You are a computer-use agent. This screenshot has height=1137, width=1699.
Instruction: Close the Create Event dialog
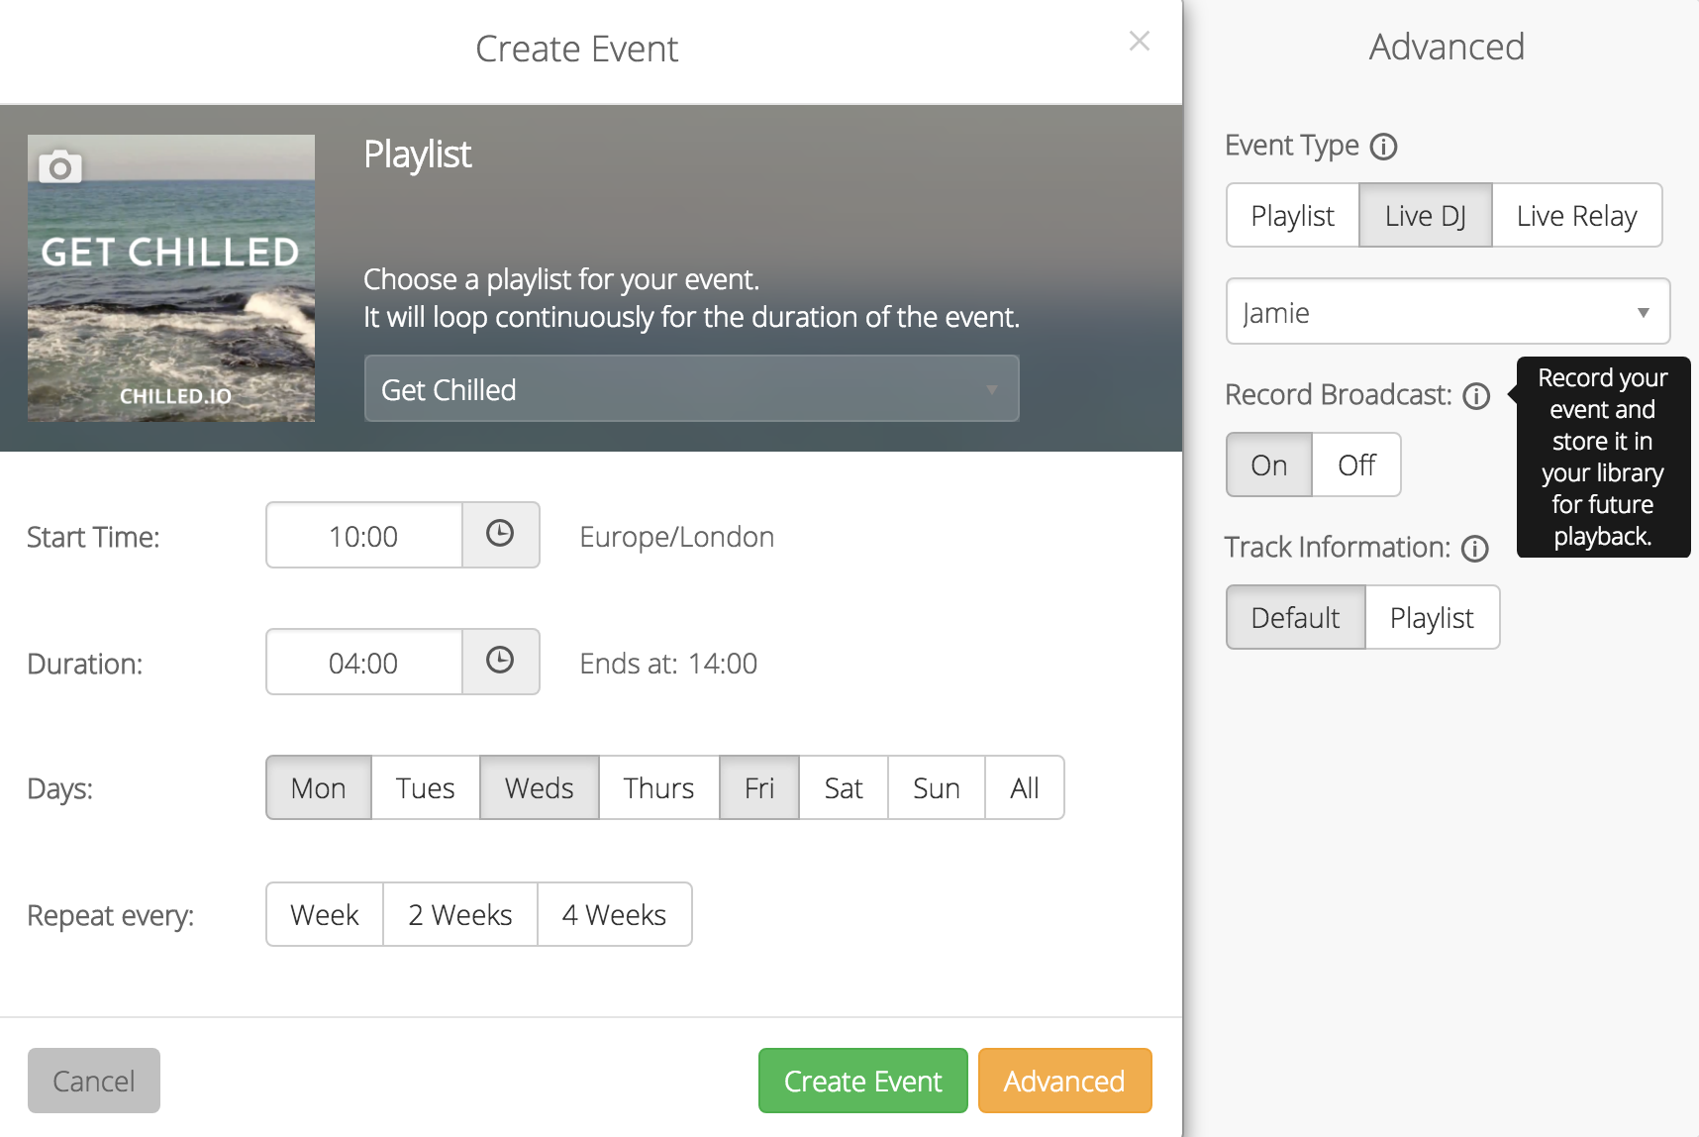click(1140, 41)
